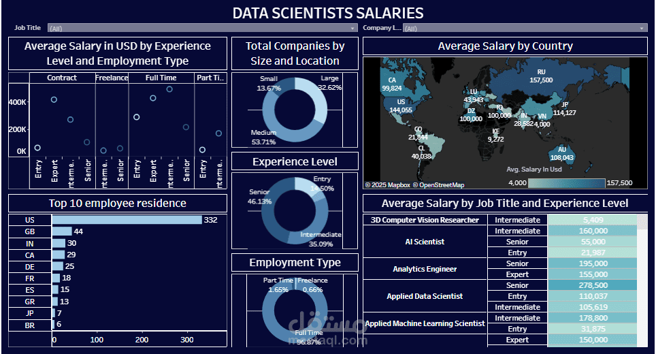Click the Senior 46.13% experience label
The width and height of the screenshot is (656, 354).
[259, 197]
